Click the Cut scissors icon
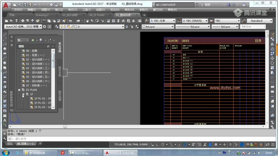The height and width of the screenshot is (156, 278). tap(44, 21)
